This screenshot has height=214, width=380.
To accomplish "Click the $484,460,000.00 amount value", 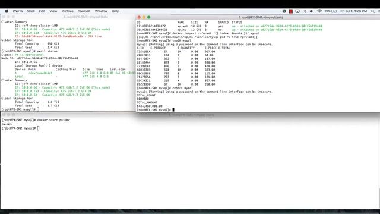I will pos(150,106).
